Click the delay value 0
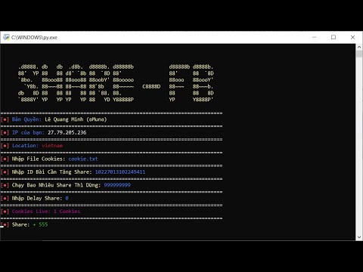Image resolution: width=363 pixels, height=272 pixels. pyautogui.click(x=67, y=198)
